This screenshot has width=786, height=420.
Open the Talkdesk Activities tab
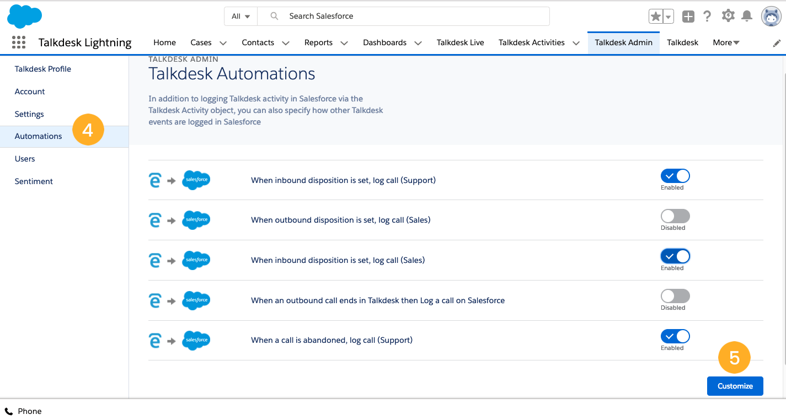[x=531, y=42]
